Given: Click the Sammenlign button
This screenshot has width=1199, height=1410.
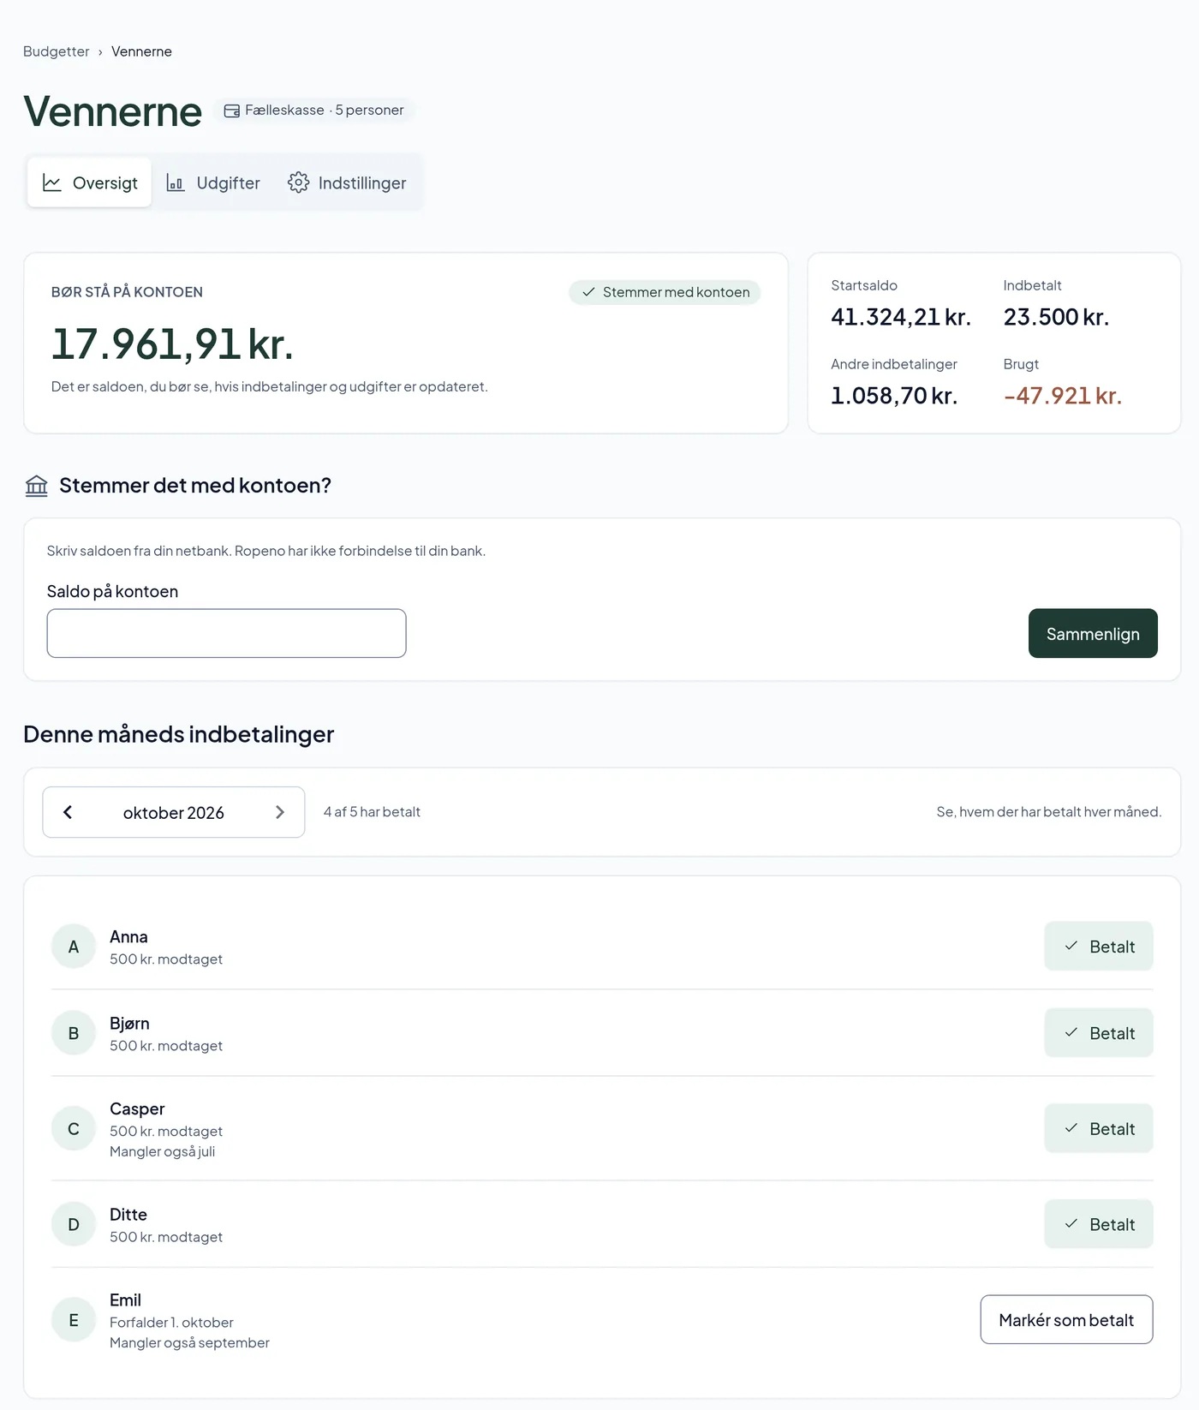Looking at the screenshot, I should (1093, 634).
